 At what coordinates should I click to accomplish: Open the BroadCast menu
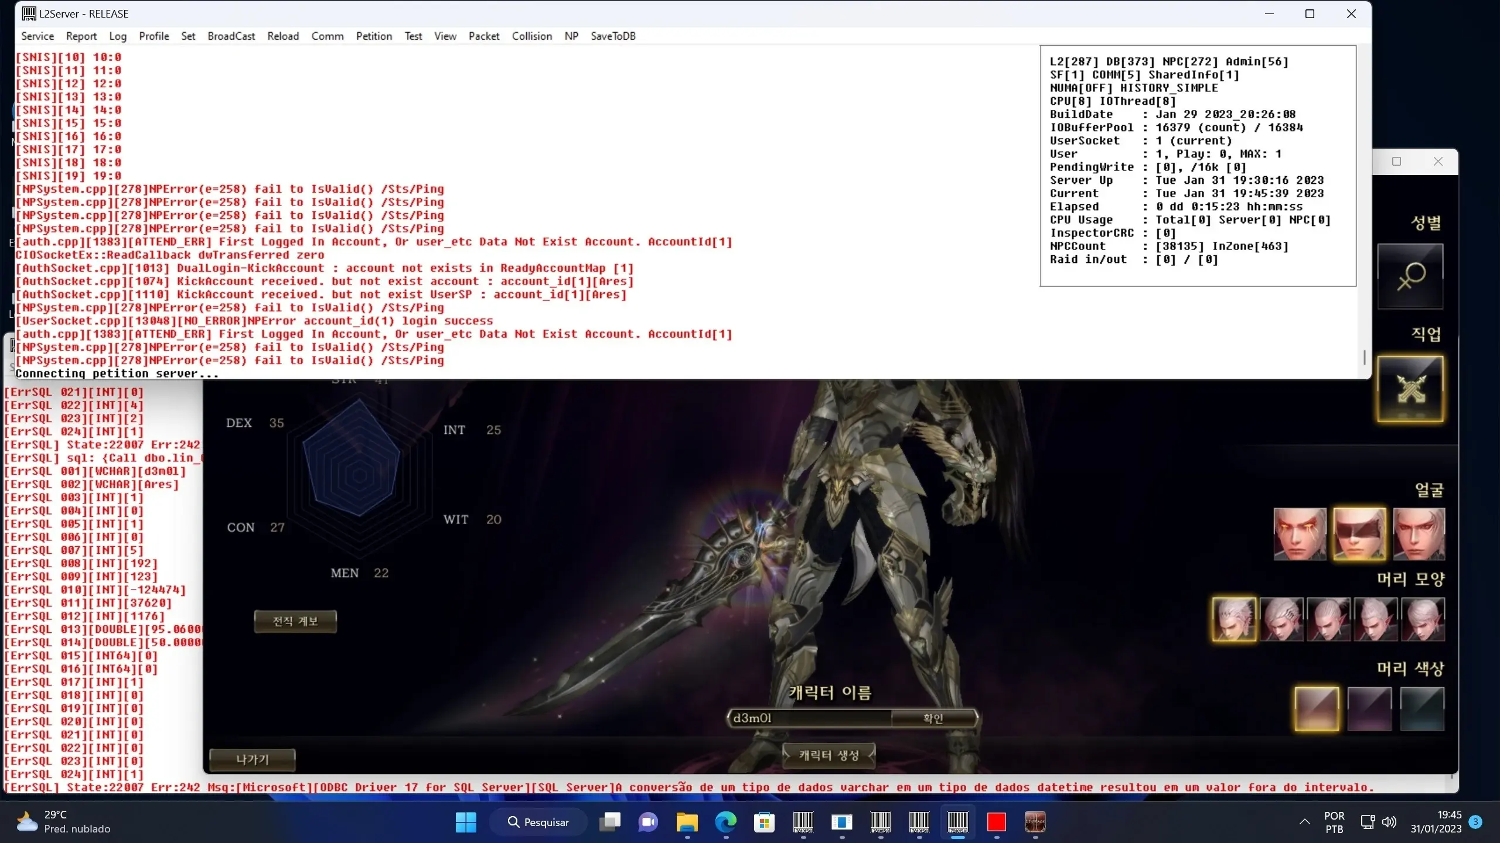(231, 36)
